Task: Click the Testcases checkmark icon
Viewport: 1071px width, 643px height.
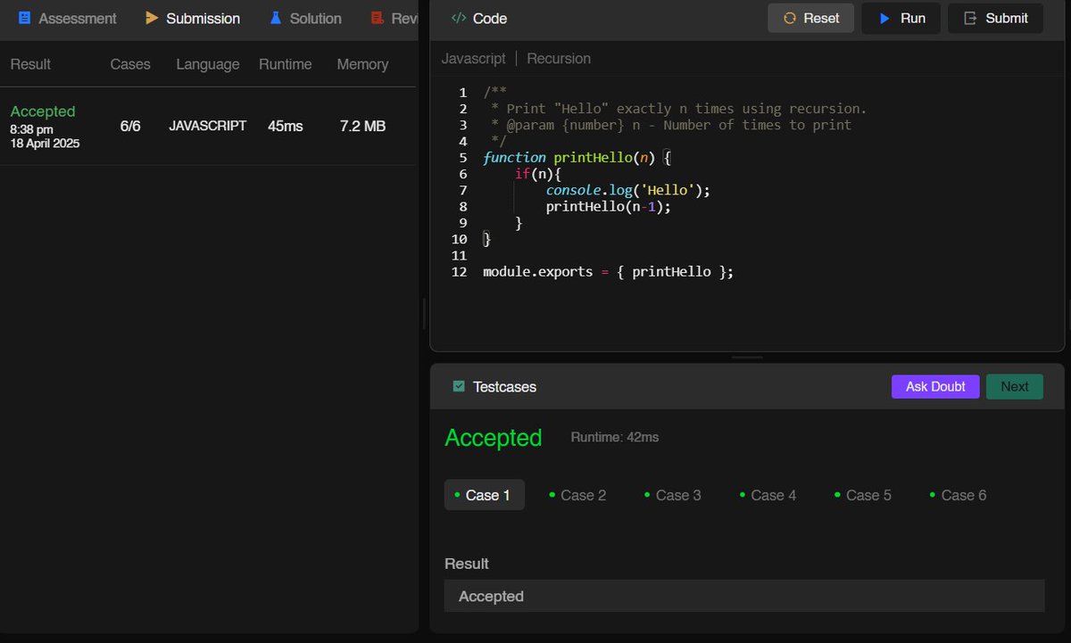Action: 459,386
